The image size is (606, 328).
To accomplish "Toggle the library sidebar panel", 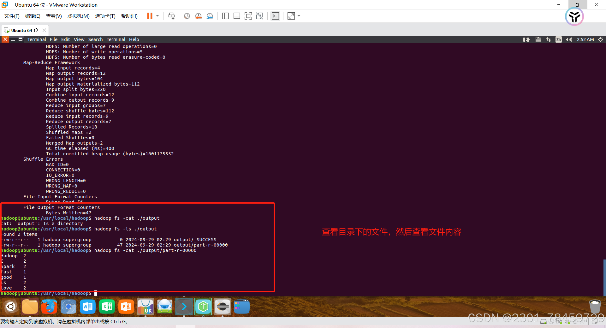I will click(x=225, y=16).
